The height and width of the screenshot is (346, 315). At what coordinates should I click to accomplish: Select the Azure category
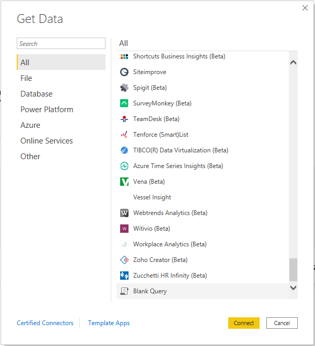click(61, 125)
